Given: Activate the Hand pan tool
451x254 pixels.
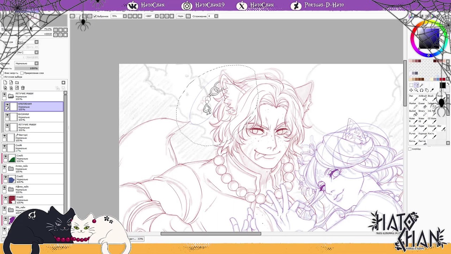Looking at the screenshot, I should (x=426, y=90).
